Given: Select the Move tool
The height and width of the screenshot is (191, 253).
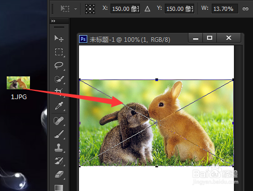Looking at the screenshot, I should point(59,38).
